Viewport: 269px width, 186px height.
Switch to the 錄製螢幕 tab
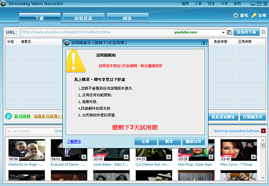point(84,18)
